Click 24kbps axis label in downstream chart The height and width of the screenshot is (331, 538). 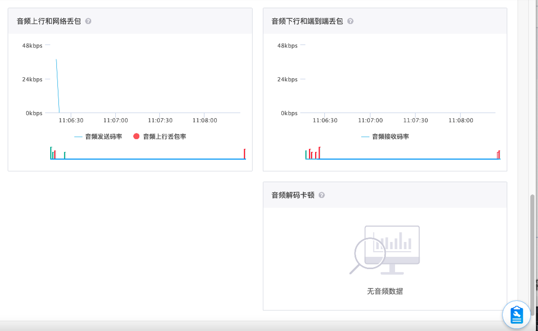287,80
